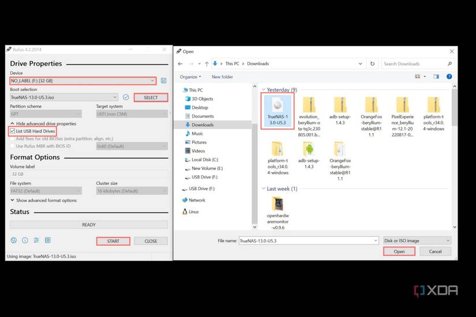Collapse the Last week (1) group

(x=263, y=188)
